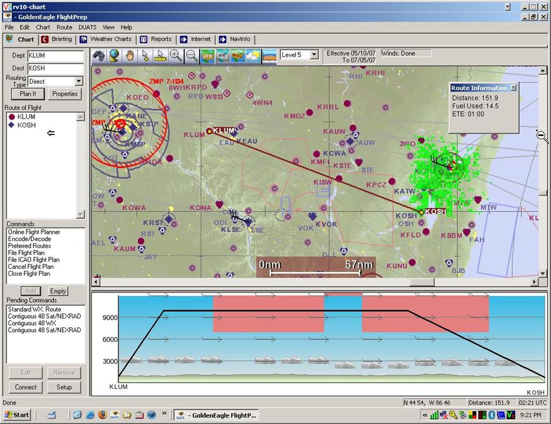Open the Edit menu
The image size is (551, 424).
pos(24,27)
